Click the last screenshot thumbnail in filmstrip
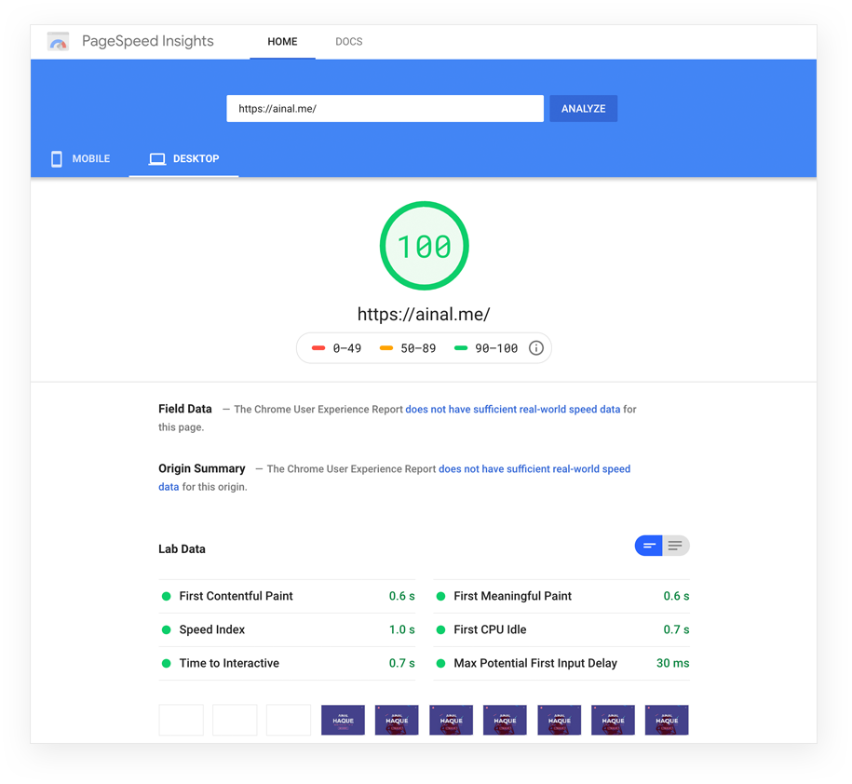 coord(667,720)
